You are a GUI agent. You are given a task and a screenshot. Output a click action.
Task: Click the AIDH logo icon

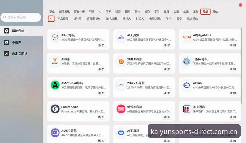point(187,37)
